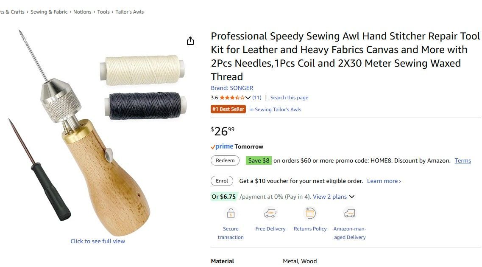Open the Tailor's Awls breadcrumb
Image resolution: width=482 pixels, height=267 pixels.
pyautogui.click(x=130, y=12)
